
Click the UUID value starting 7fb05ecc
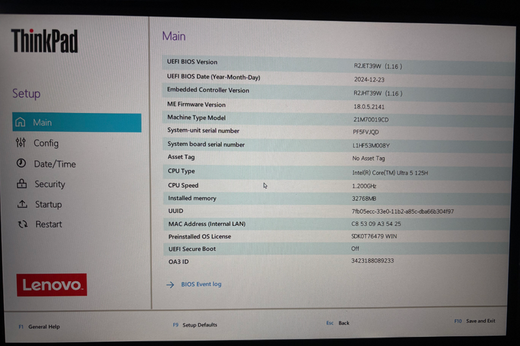point(402,211)
